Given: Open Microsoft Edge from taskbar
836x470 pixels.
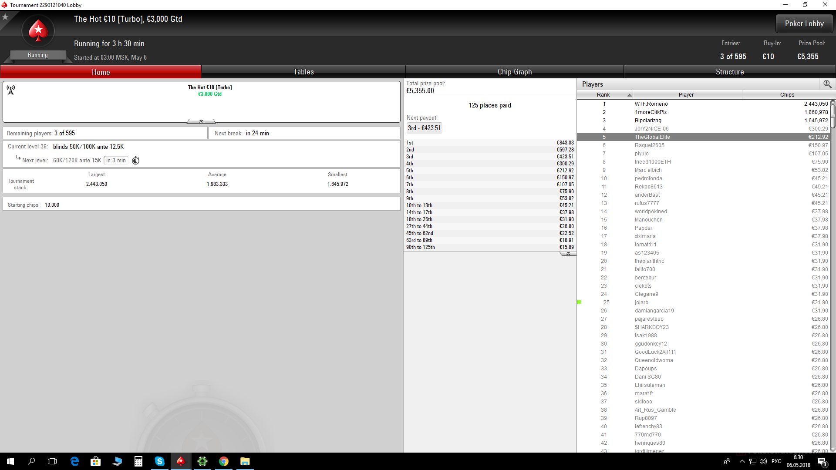Looking at the screenshot, I should [74, 461].
